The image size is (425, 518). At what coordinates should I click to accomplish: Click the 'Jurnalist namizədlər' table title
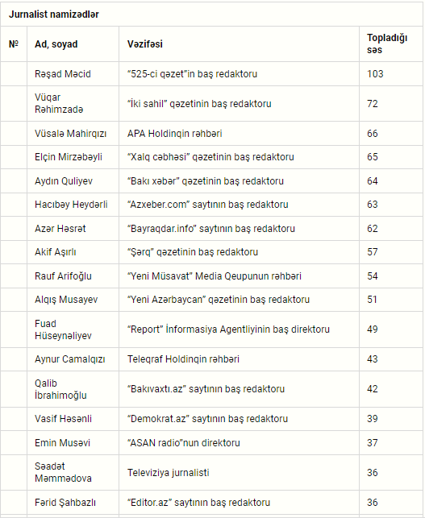[x=53, y=15]
